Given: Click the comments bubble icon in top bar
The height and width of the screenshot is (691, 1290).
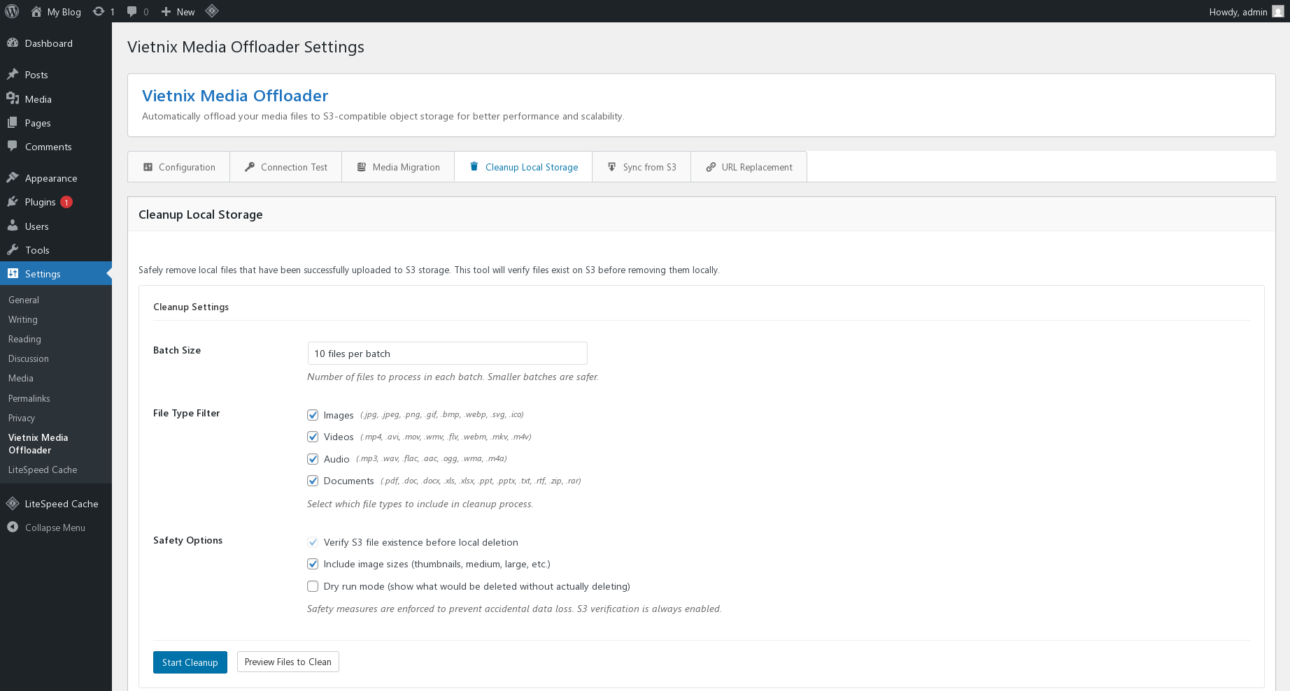Looking at the screenshot, I should tap(132, 11).
